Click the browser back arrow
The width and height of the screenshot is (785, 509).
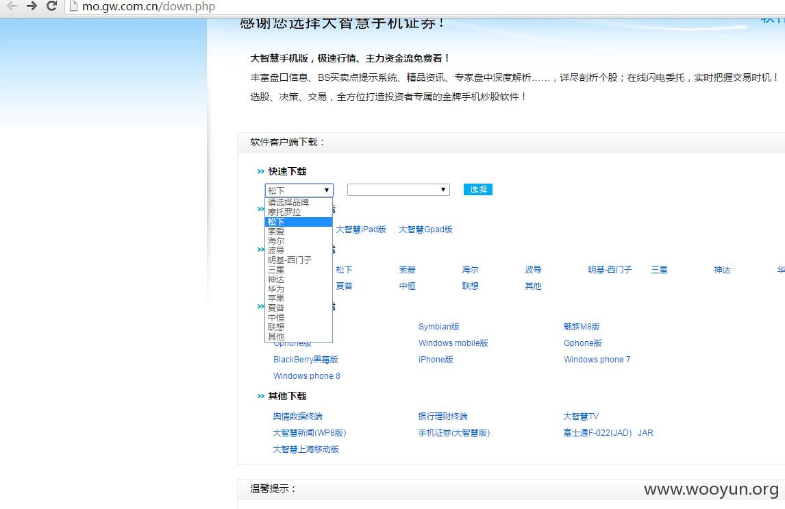[12, 6]
